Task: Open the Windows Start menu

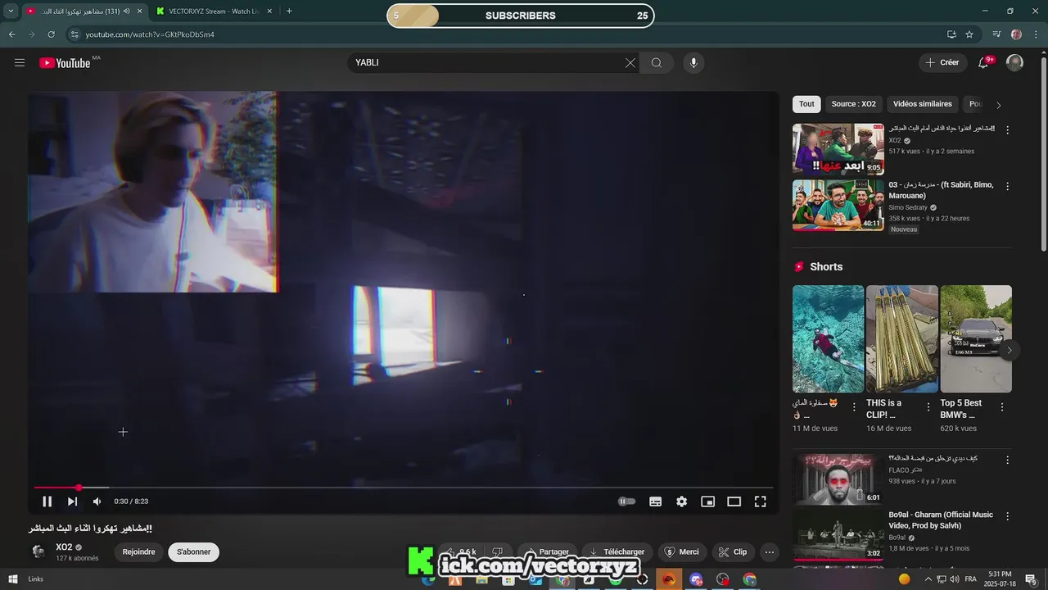Action: 12,579
